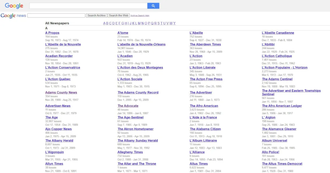Open The Age newspaper link
330x173 pixels.
point(51,117)
